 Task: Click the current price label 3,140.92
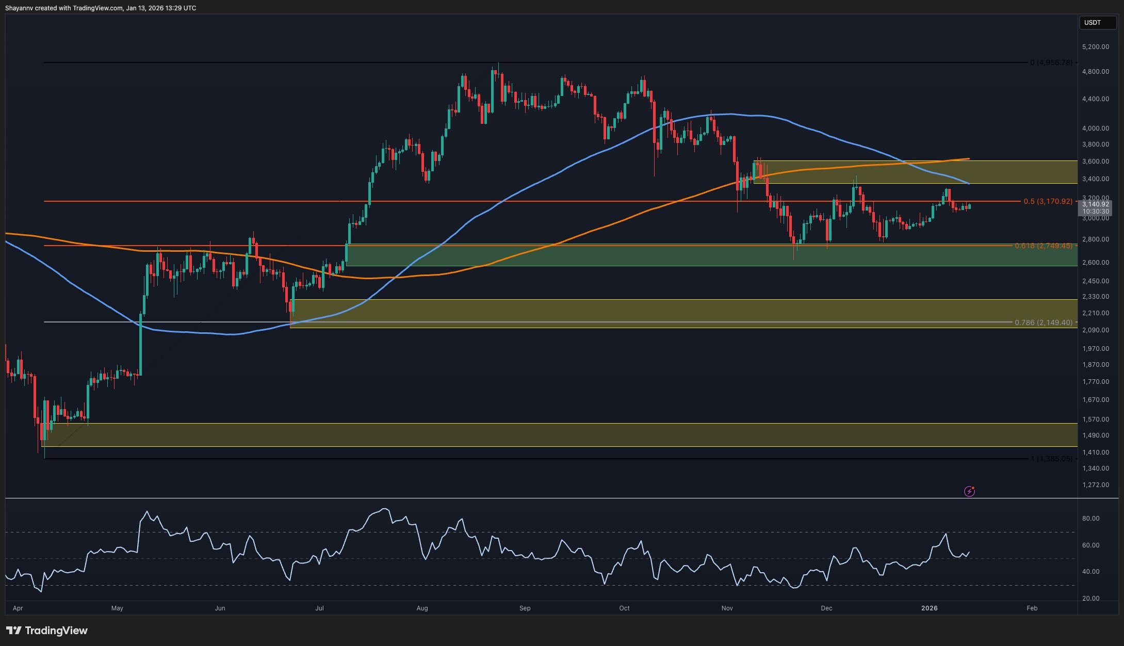click(x=1097, y=204)
